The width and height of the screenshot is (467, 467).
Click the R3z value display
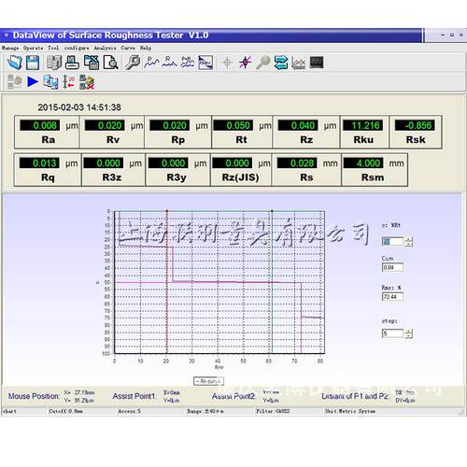[104, 163]
